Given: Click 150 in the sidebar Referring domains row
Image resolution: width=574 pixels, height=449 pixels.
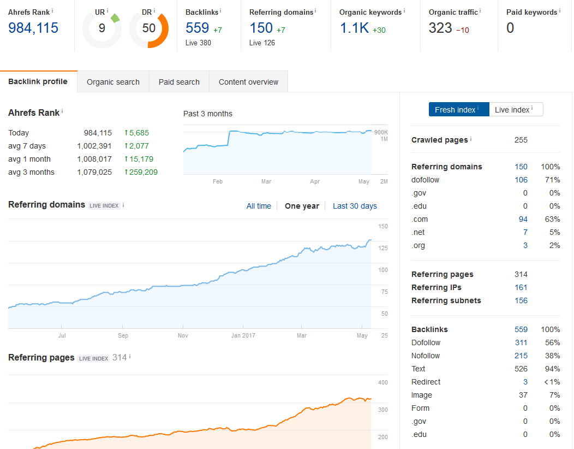Looking at the screenshot, I should pos(521,167).
